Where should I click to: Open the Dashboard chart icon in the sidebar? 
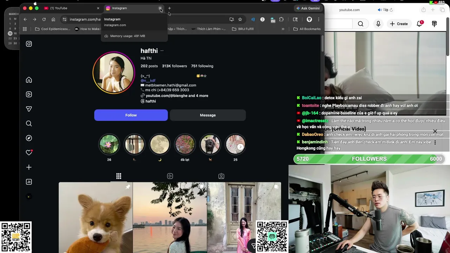tap(29, 182)
